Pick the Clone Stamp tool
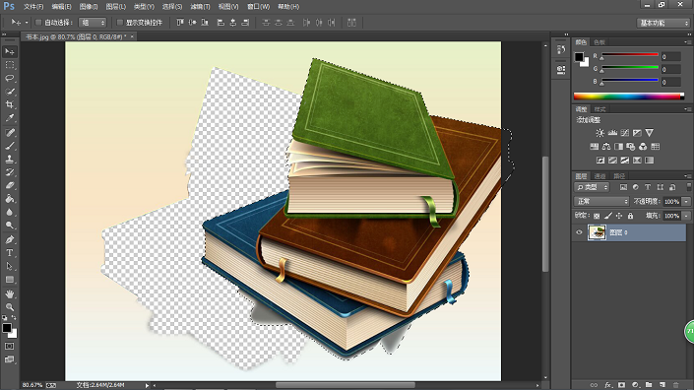Image resolution: width=694 pixels, height=390 pixels. click(10, 159)
